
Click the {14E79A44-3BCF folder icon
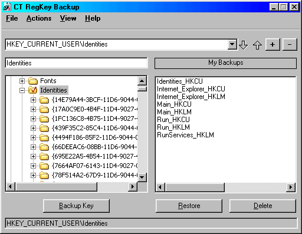click(x=44, y=100)
